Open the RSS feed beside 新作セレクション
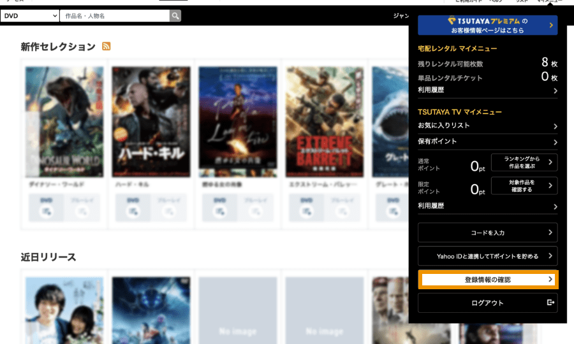This screenshot has height=344, width=574. click(x=107, y=47)
